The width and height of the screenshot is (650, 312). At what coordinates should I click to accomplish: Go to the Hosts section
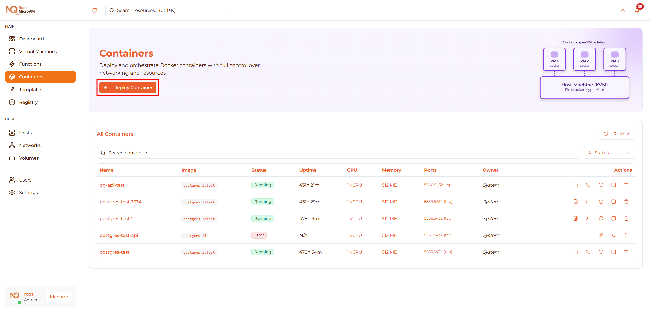pos(25,133)
